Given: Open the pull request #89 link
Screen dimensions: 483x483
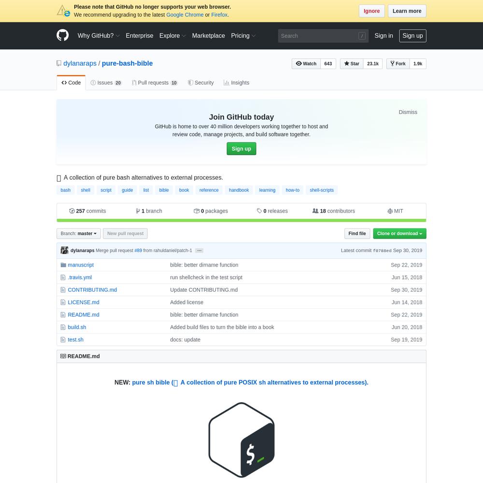Looking at the screenshot, I should (138, 250).
